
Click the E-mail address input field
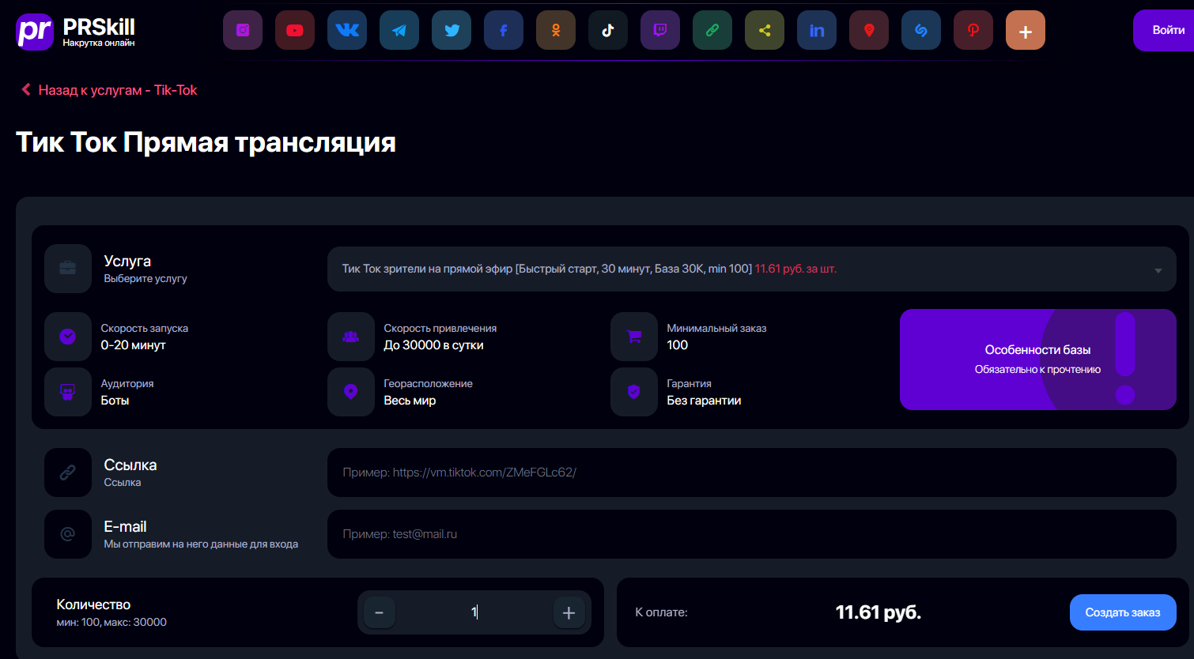tap(752, 534)
